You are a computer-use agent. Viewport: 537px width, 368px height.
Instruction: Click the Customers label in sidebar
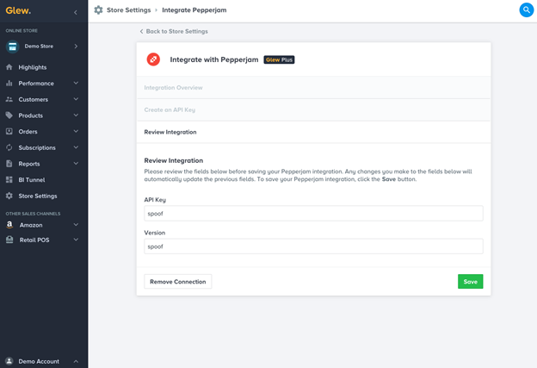pyautogui.click(x=34, y=99)
